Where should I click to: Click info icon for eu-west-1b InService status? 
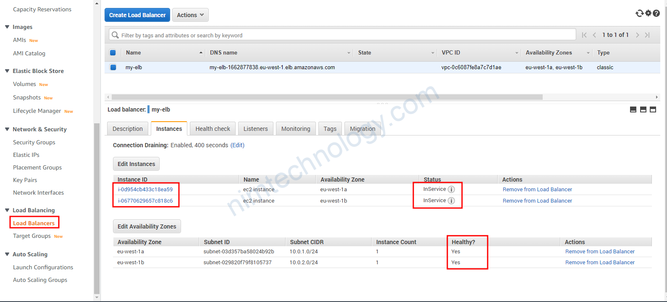point(451,200)
